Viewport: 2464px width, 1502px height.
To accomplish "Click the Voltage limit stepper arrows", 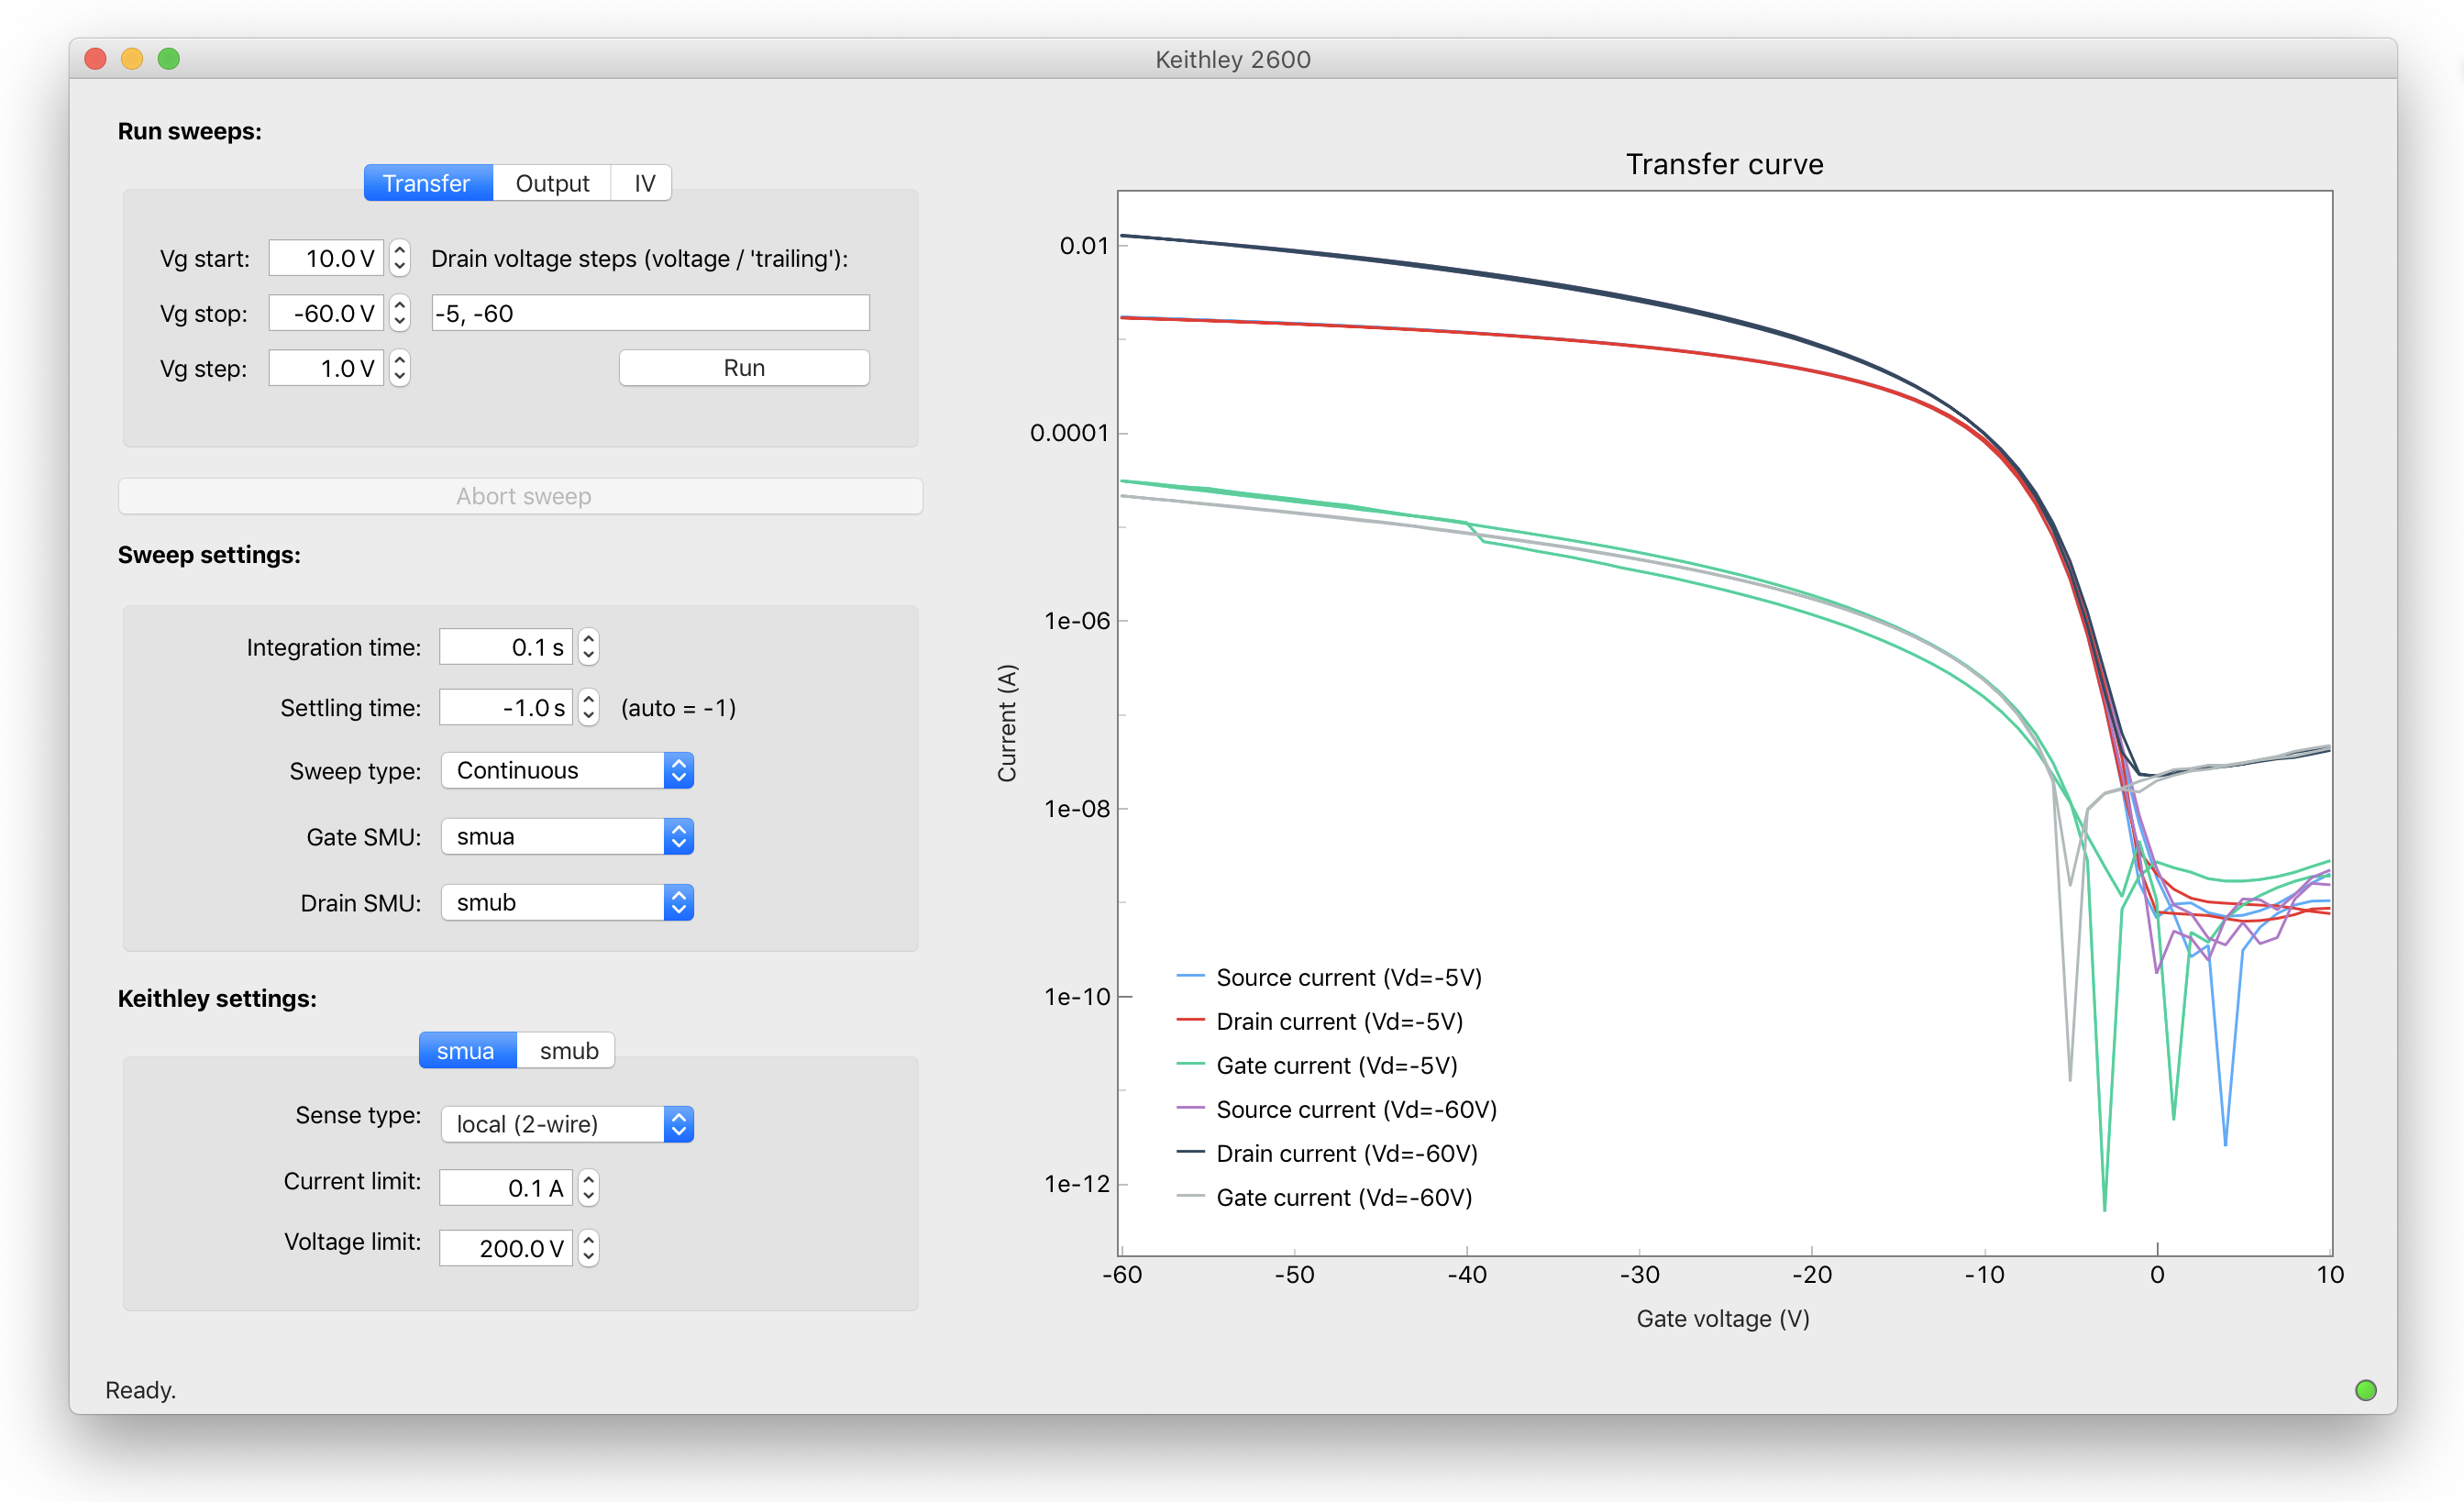I will tap(588, 1248).
